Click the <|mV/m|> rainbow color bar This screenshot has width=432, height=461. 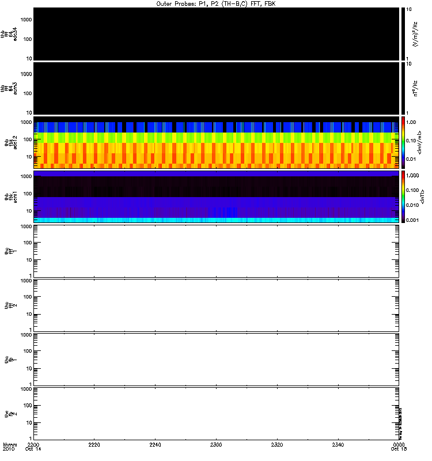(x=403, y=142)
